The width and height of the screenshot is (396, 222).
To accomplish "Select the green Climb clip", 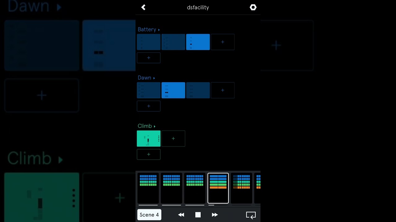I will pos(148,138).
